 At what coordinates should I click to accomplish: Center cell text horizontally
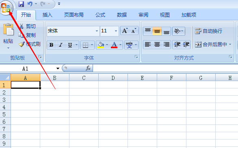click(x=157, y=45)
